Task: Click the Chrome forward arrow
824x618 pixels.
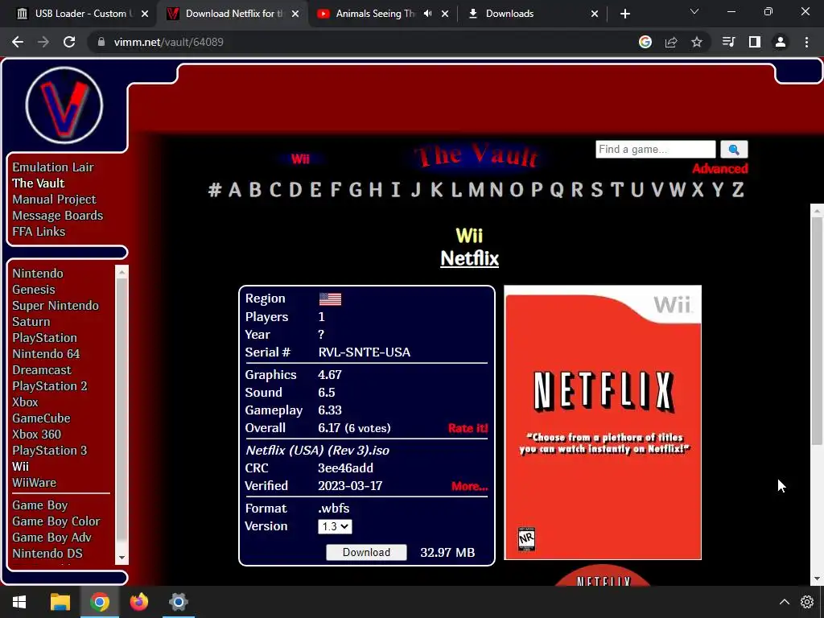Action: [x=43, y=42]
